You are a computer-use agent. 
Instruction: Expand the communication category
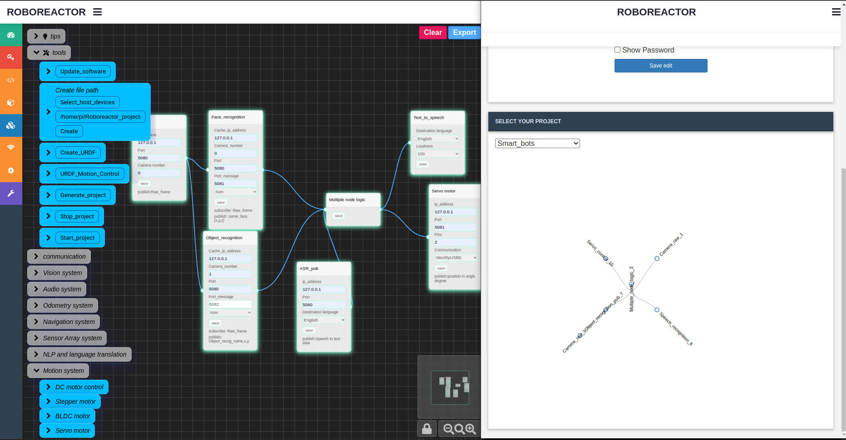tap(59, 256)
